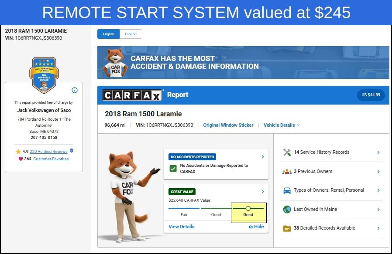Click the 784 Portland Rd dealer address
Screen dimensions: 392x254
[44, 125]
